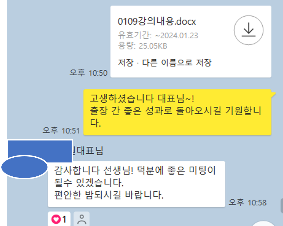Click the 유효기간 ~2024.01.23 expiry text
This screenshot has height=226, width=283.
click(158, 35)
